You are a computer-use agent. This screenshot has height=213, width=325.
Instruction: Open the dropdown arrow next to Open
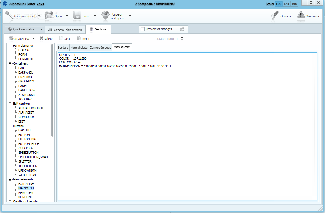click(x=67, y=16)
